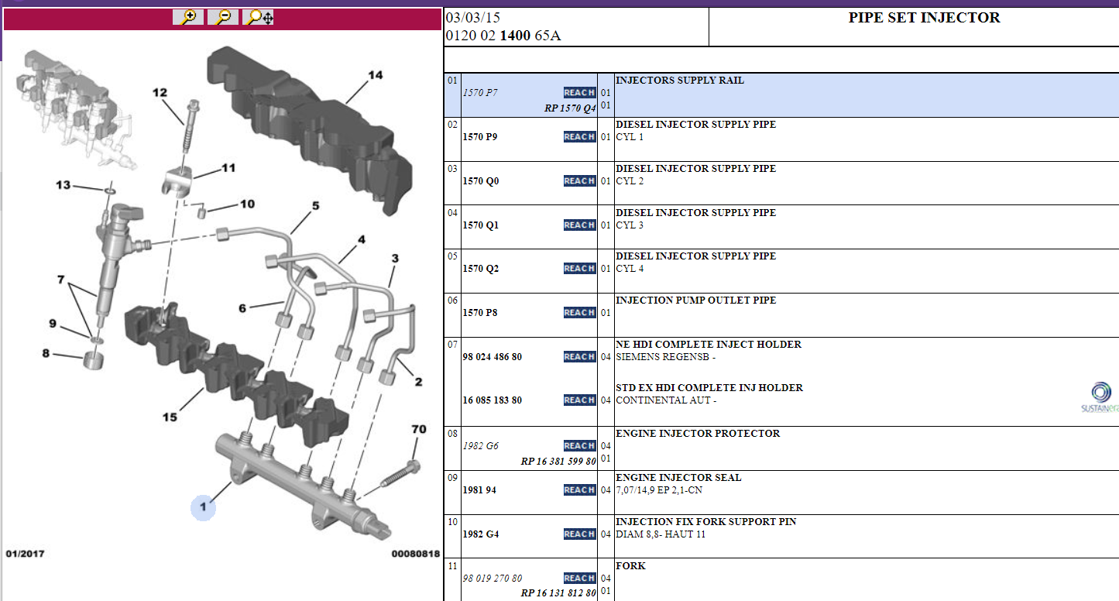Screen dimensions: 1119x601
Task: Open REACH info for part 1570 P8
Action: coord(579,313)
